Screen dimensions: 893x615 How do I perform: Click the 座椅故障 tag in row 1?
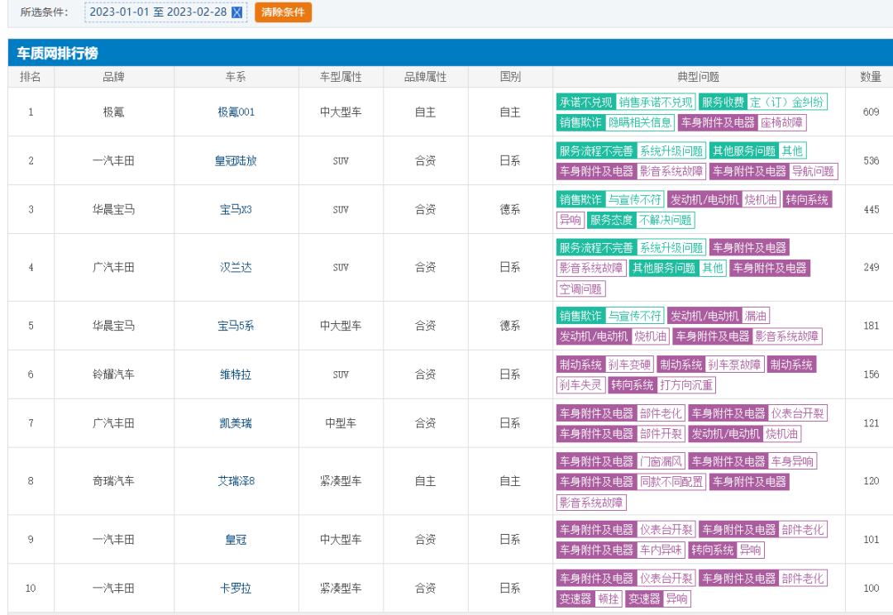(781, 122)
